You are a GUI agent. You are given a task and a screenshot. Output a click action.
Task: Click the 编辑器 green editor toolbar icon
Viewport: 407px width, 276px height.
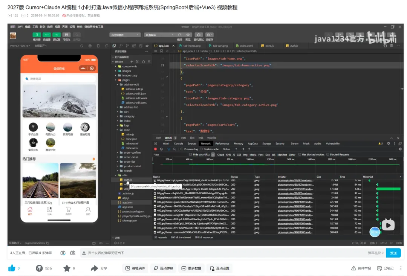pyautogui.click(x=46, y=35)
